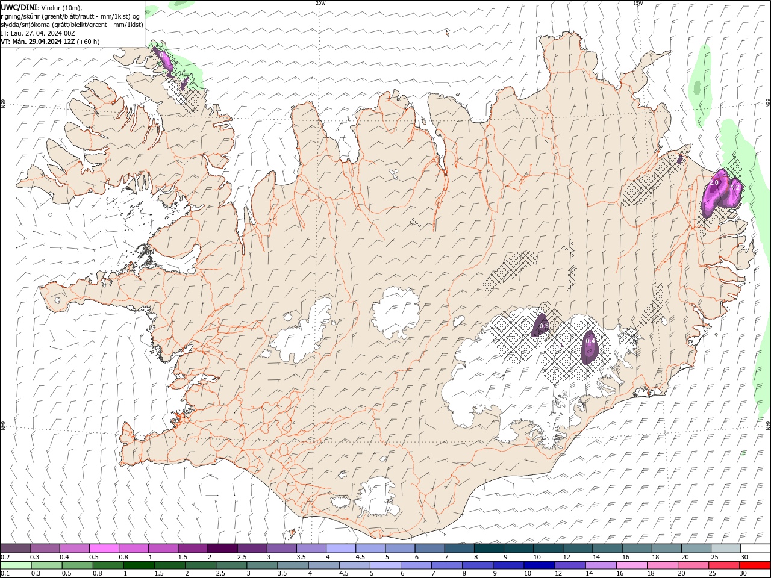
Task: Click the '0.4' snowfall value on the glacier
Action: pyautogui.click(x=590, y=341)
